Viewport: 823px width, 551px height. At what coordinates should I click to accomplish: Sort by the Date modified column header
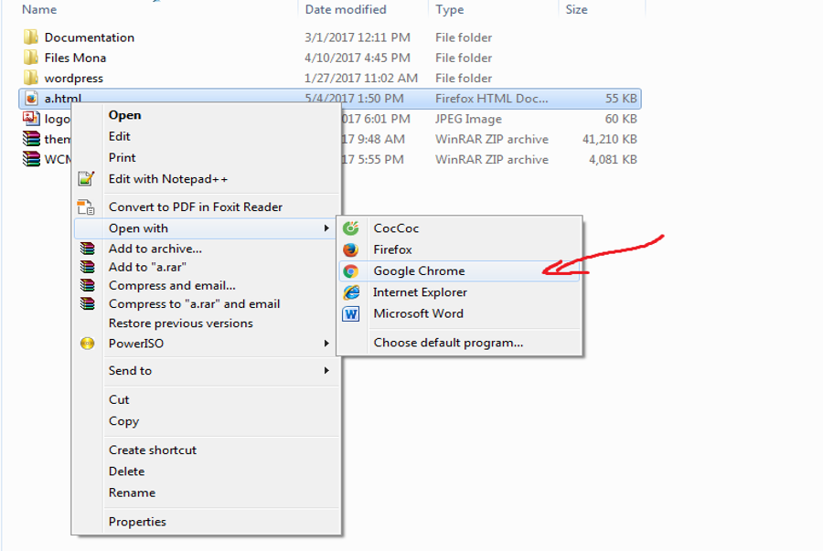click(346, 9)
